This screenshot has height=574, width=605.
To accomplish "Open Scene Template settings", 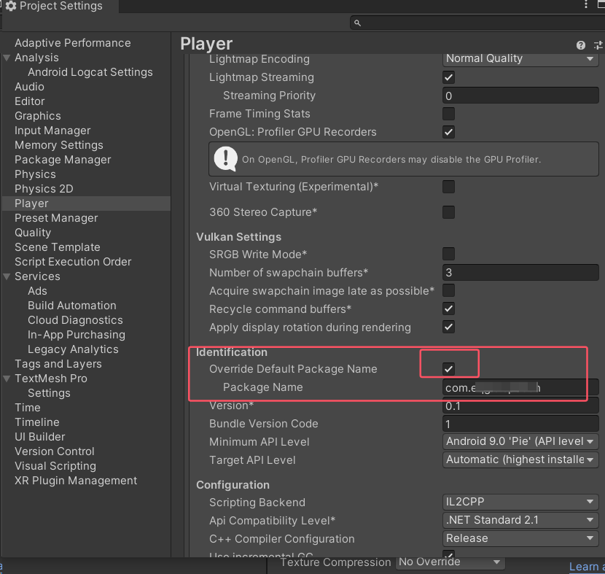I will pyautogui.click(x=57, y=247).
